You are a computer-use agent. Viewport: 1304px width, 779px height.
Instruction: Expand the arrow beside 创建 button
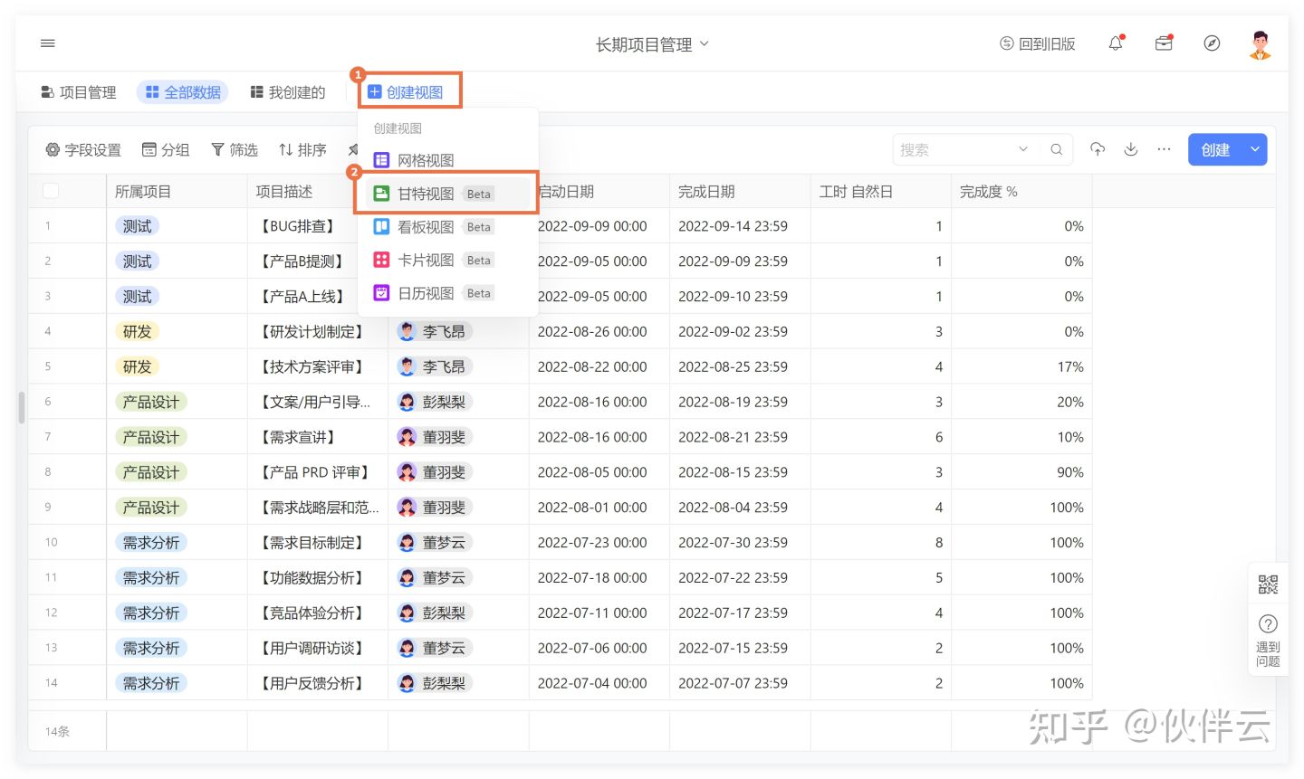pos(1255,149)
